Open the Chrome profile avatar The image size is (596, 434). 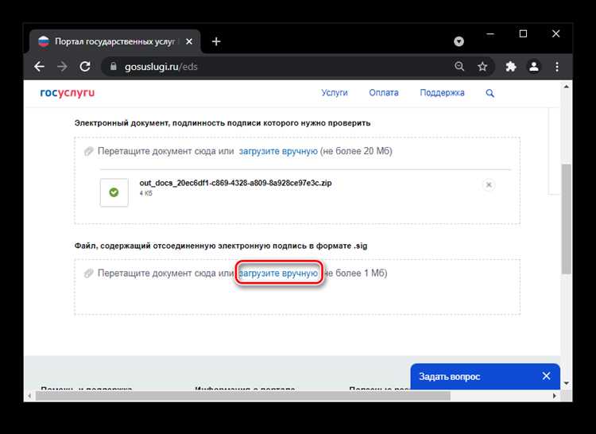coord(534,67)
